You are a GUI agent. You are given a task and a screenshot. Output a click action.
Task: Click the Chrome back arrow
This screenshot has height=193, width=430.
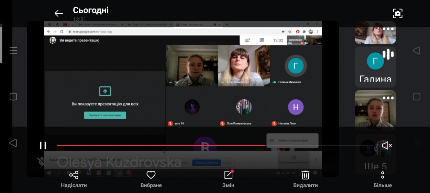click(x=48, y=32)
